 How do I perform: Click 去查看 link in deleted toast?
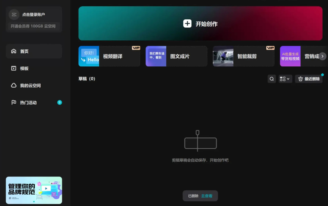[x=207, y=196]
